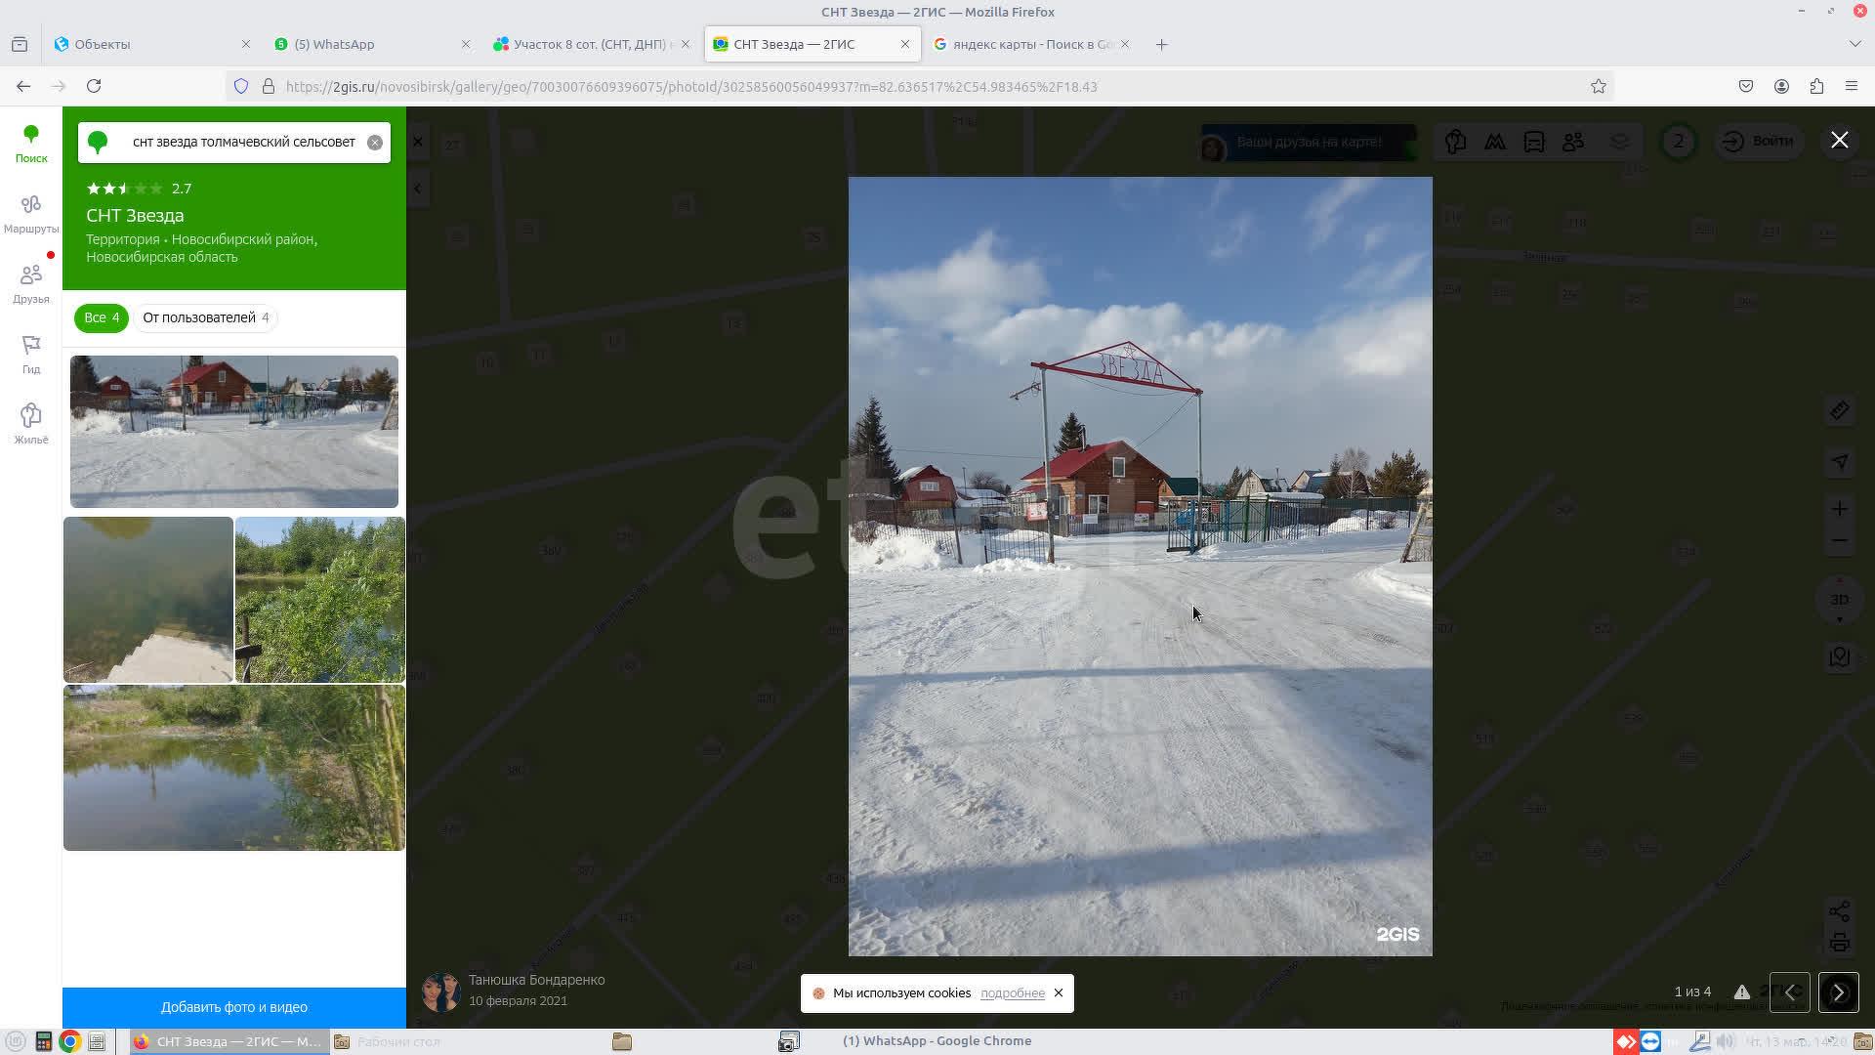The image size is (1875, 1055).
Task: Dismiss the cookies notice
Action: tap(1059, 993)
